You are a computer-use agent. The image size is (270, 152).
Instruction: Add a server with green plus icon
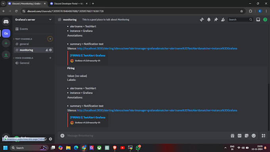pyautogui.click(x=6, y=43)
